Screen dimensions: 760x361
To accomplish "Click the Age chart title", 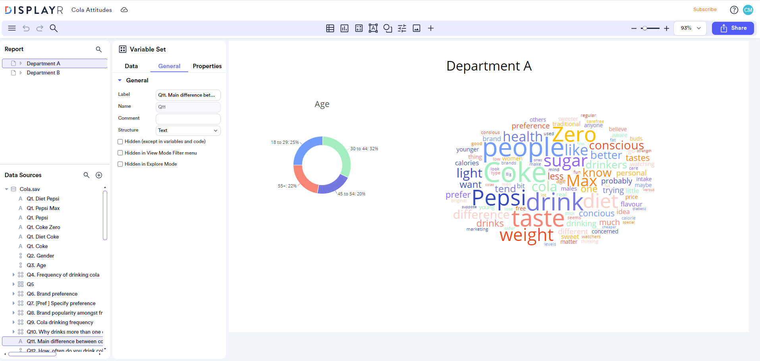I will [x=322, y=104].
